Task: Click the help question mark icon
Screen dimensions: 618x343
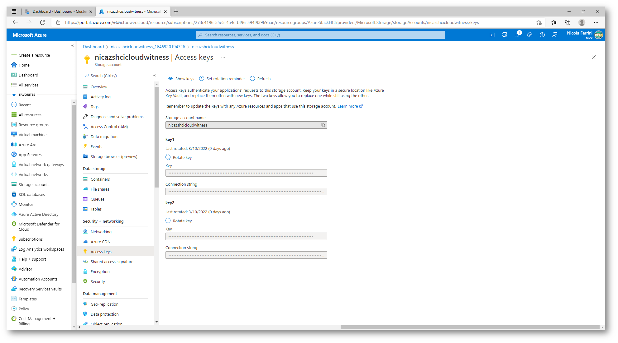Action: 542,35
